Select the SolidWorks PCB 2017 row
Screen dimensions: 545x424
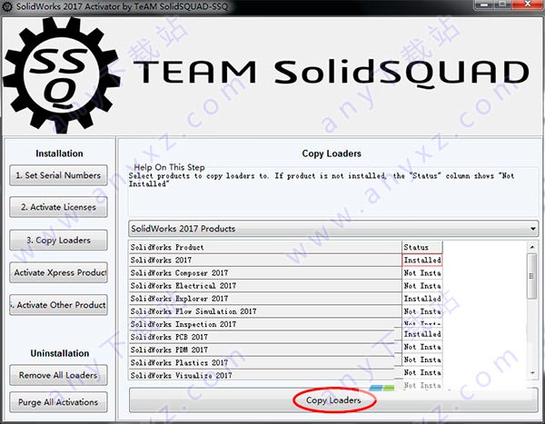(x=265, y=337)
